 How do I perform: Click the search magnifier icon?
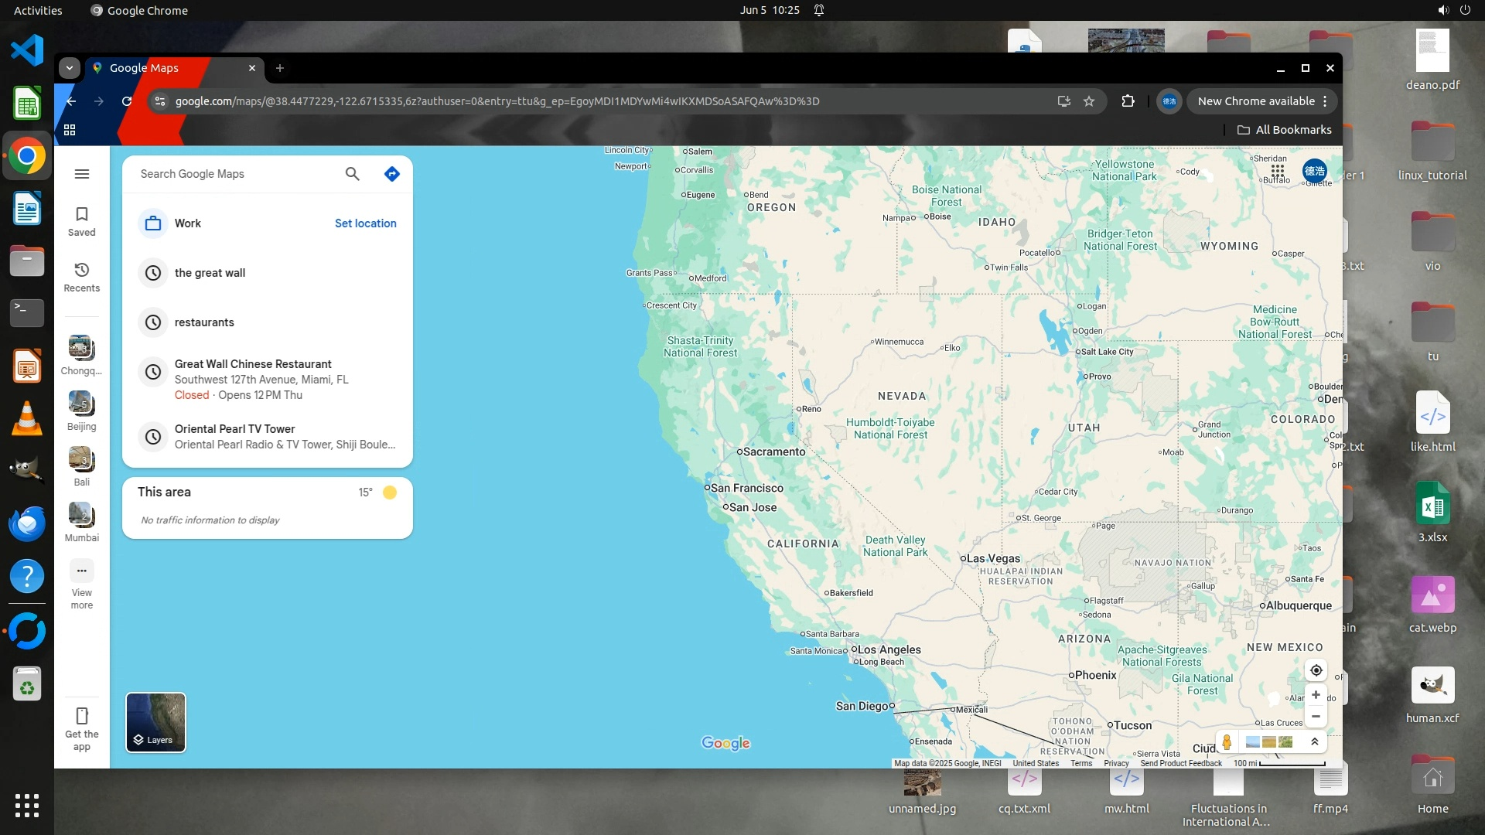[x=352, y=174]
